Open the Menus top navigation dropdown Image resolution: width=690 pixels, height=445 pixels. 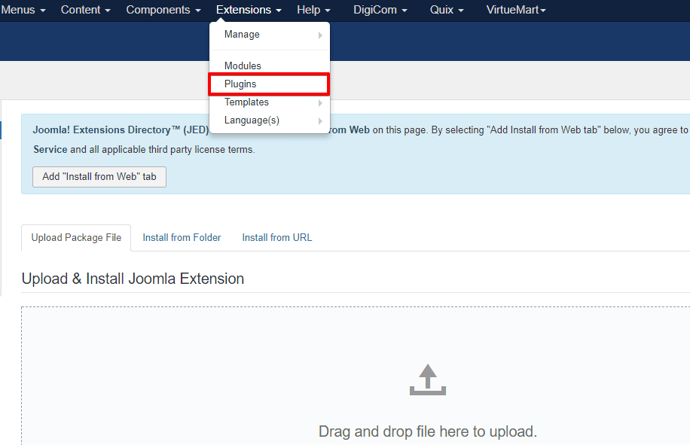click(23, 10)
